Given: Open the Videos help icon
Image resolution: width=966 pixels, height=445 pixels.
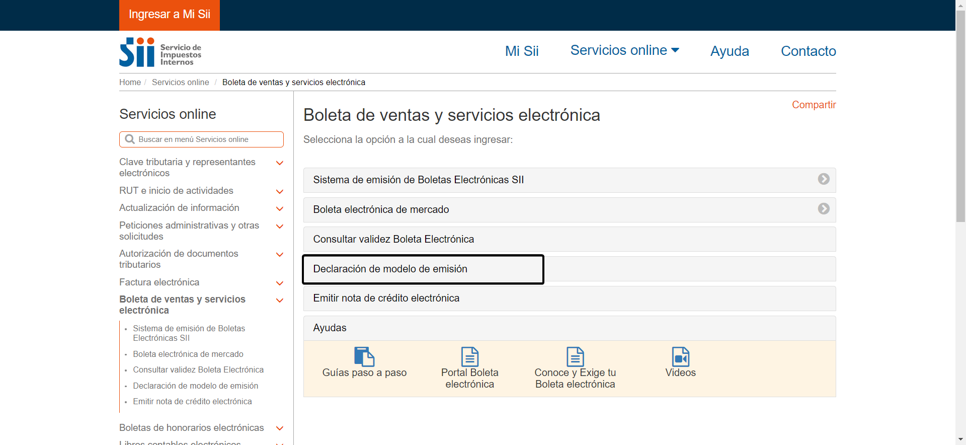Looking at the screenshot, I should (680, 356).
